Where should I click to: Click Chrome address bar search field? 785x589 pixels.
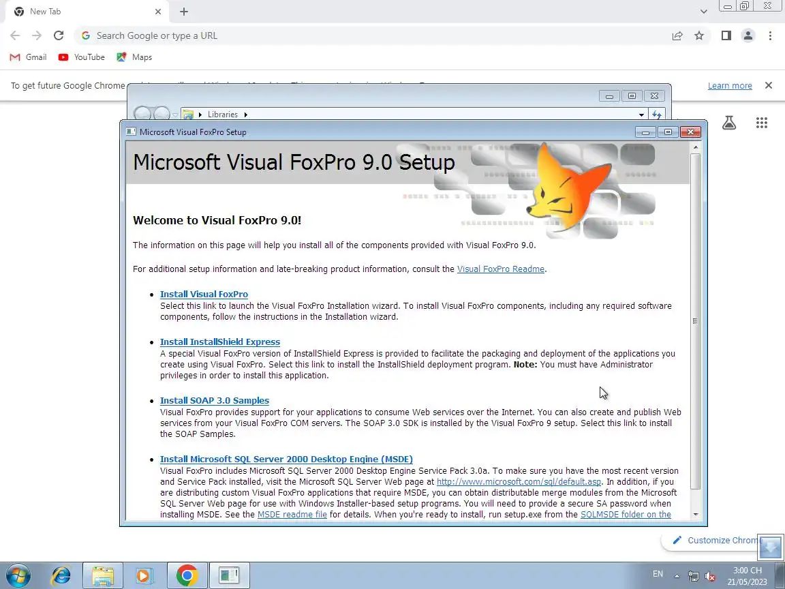(x=371, y=35)
